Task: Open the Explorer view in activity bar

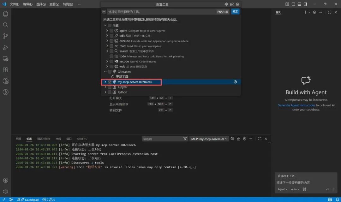Action: [5, 14]
